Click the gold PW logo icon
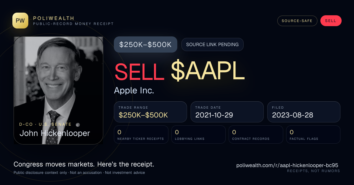Image resolution: width=354 pixels, height=185 pixels. pyautogui.click(x=20, y=21)
